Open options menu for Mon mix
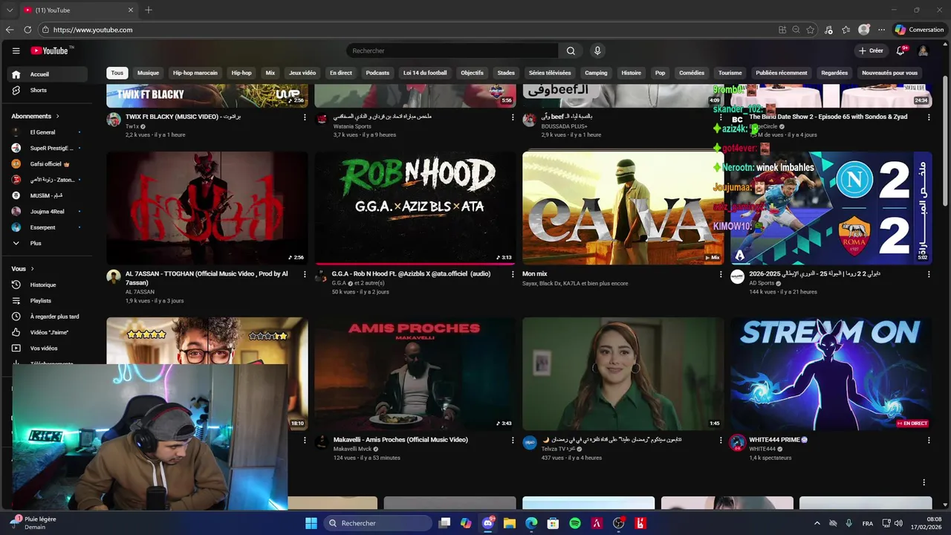Screen dimensions: 951x535 tap(721, 274)
